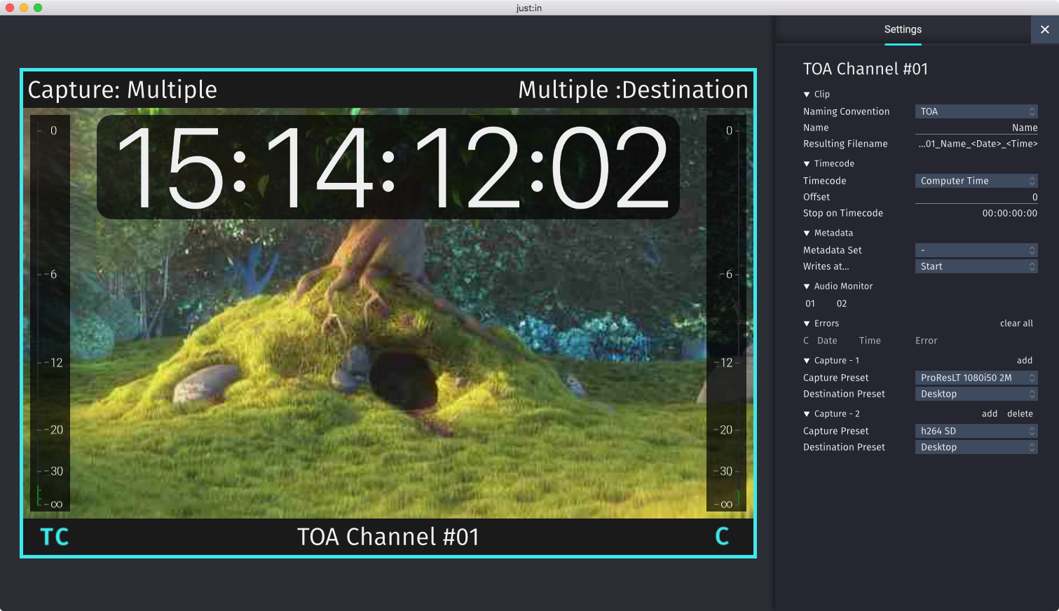The width and height of the screenshot is (1059, 611).
Task: Click the C capture indicator
Action: 722,537
